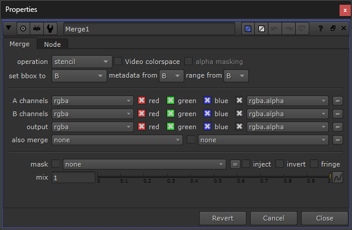Close the Merge1 panel with X icon
This screenshot has height=230, width=352.
344,28
